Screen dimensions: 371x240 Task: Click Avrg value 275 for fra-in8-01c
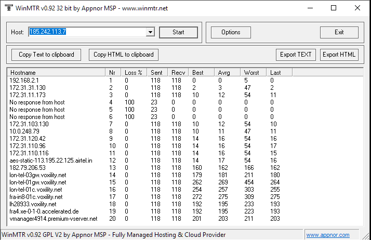point(223,197)
